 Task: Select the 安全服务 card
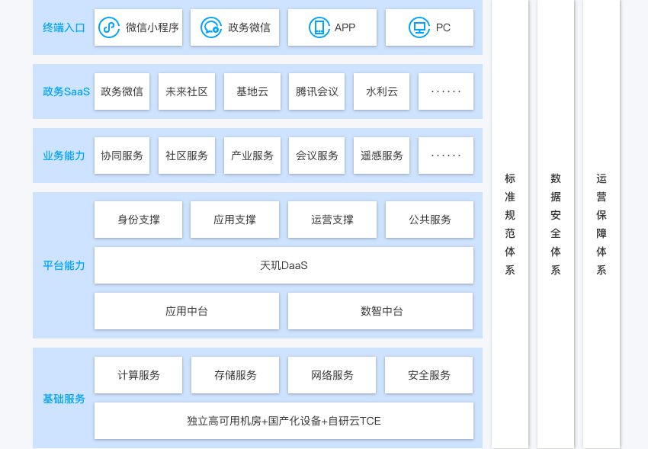(429, 375)
